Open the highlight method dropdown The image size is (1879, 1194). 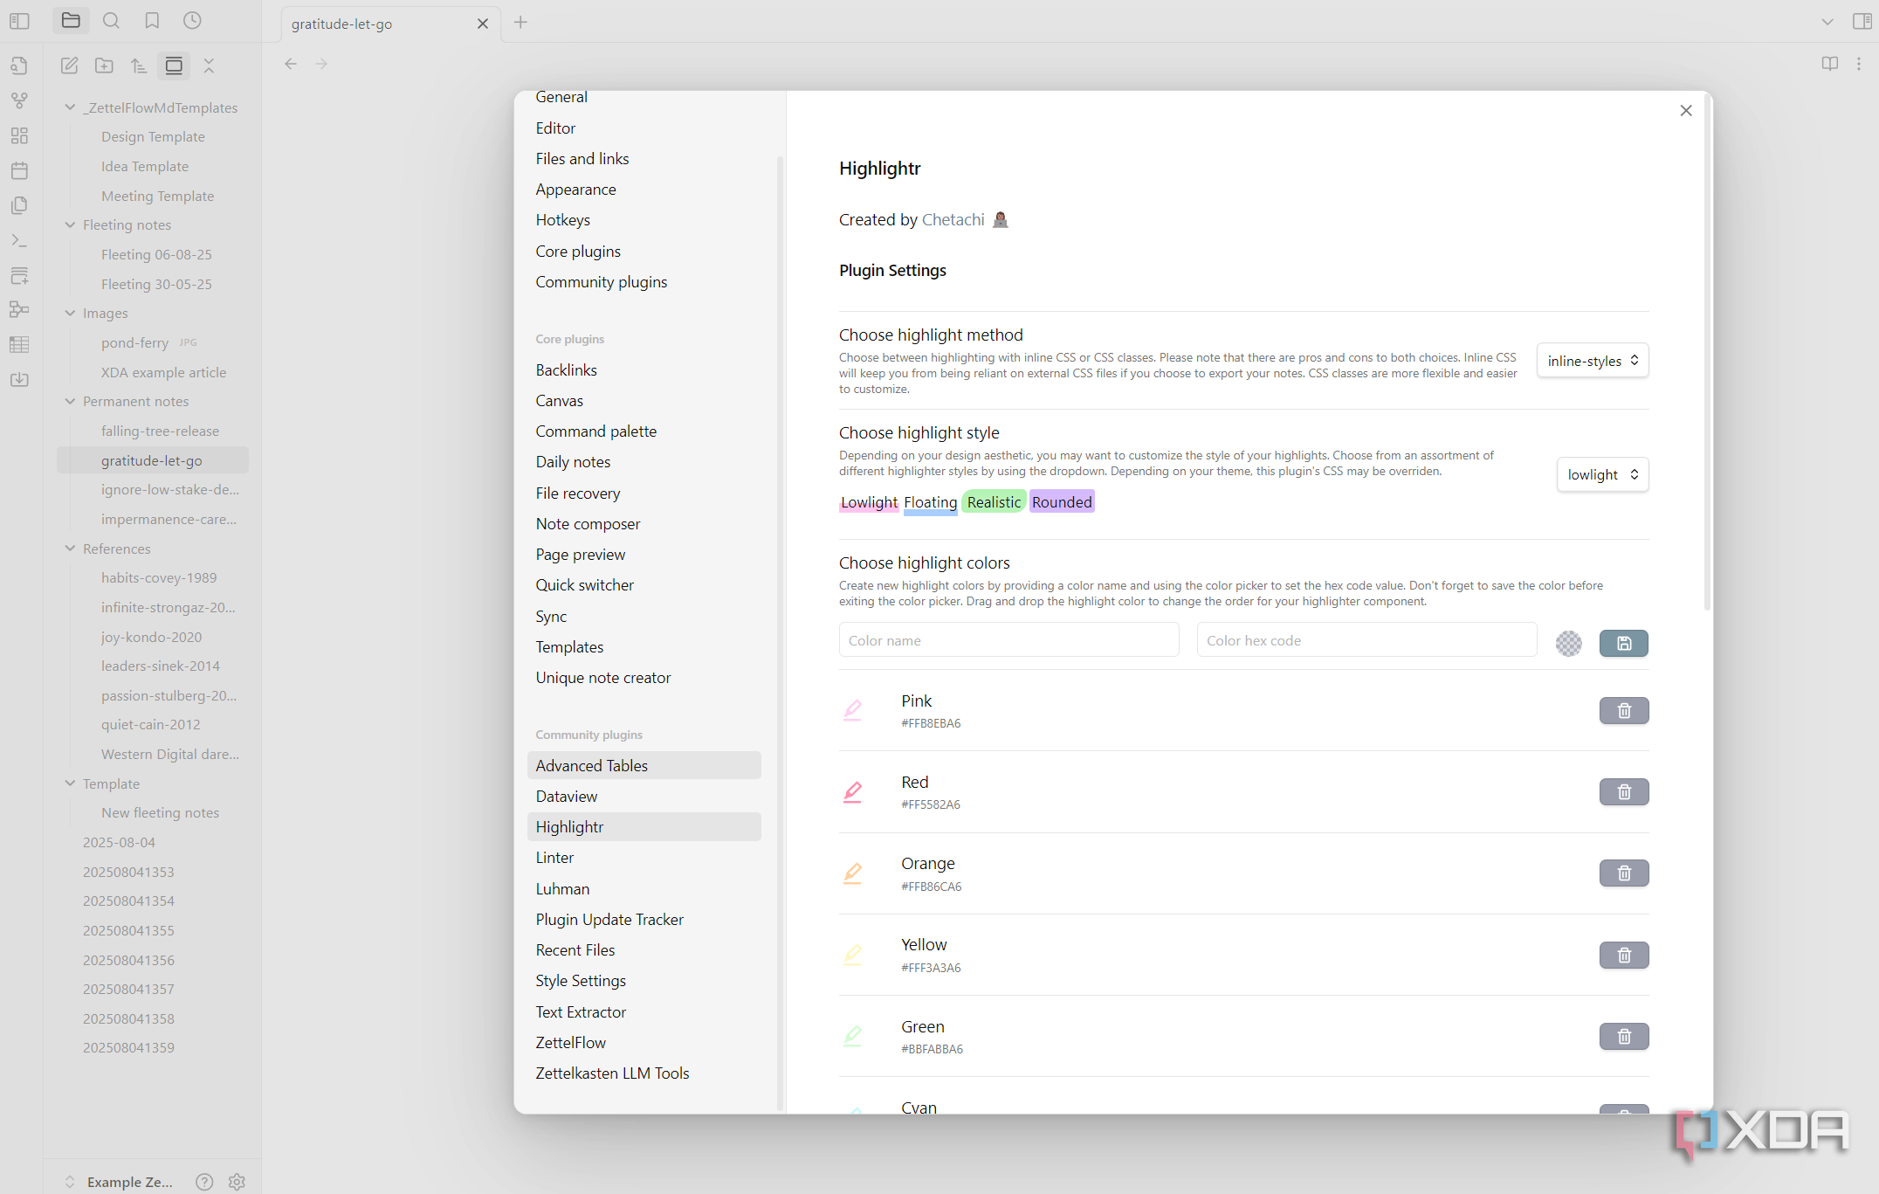[1593, 361]
